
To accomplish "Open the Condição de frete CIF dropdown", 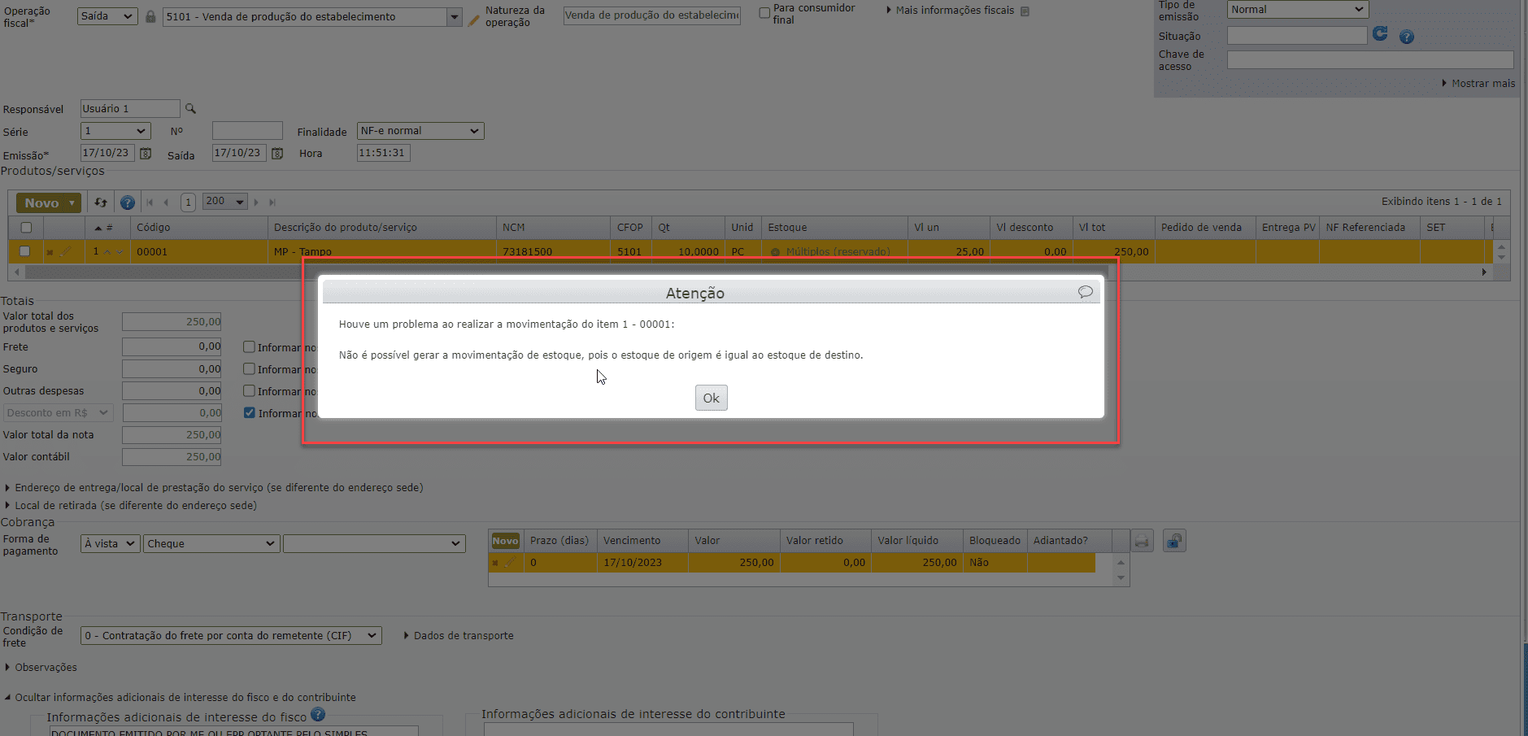I will click(x=231, y=636).
